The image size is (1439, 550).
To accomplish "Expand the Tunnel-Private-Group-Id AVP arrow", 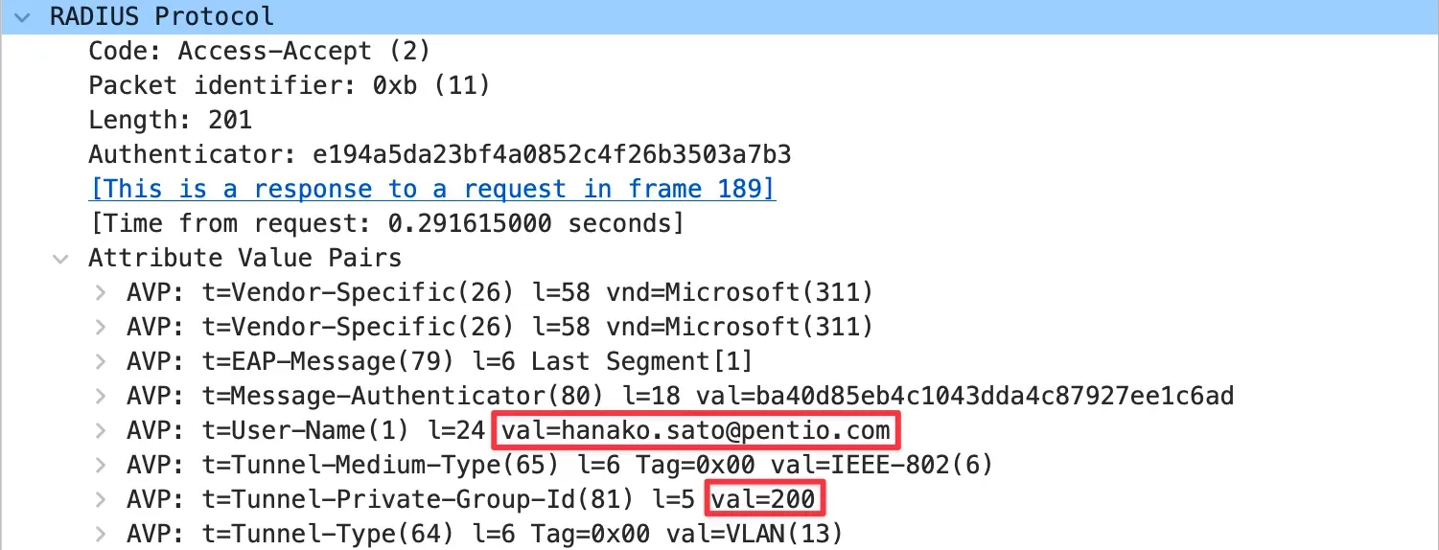I will coord(100,500).
